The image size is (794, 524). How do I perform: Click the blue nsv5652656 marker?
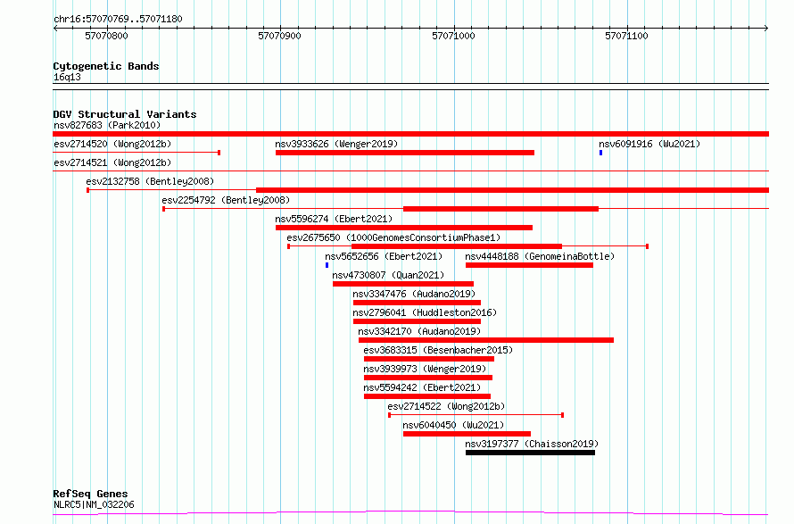pos(327,265)
